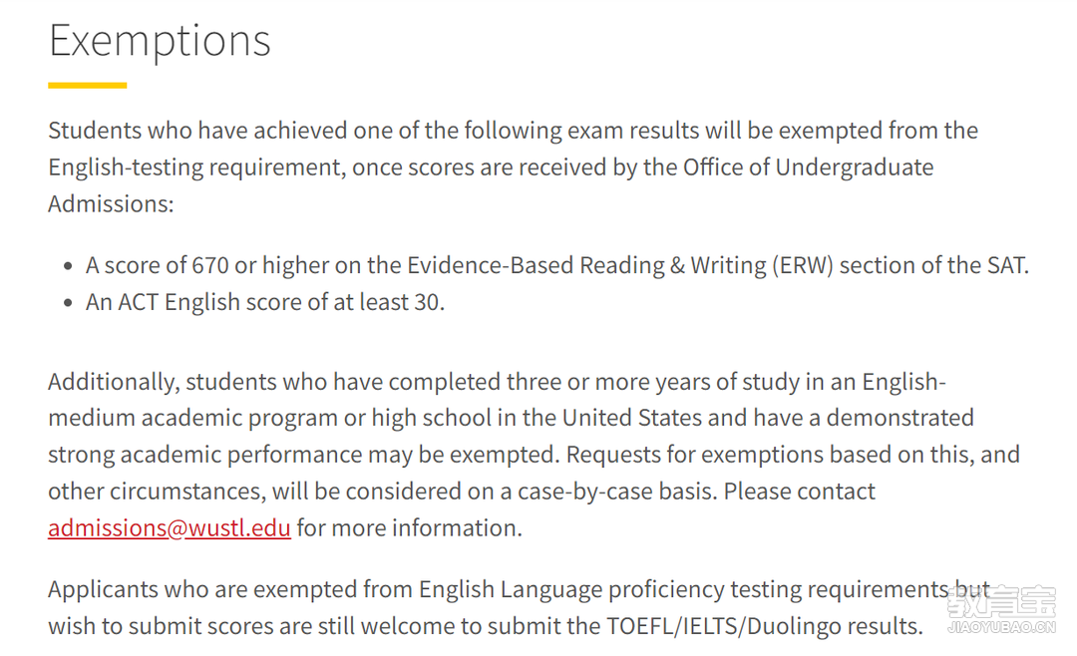The image size is (1077, 656).
Task: Click the yellow bar under Exemptions heading
Action: point(87,85)
